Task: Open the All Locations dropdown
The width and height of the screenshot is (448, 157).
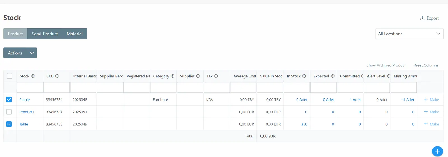Action: (409, 34)
